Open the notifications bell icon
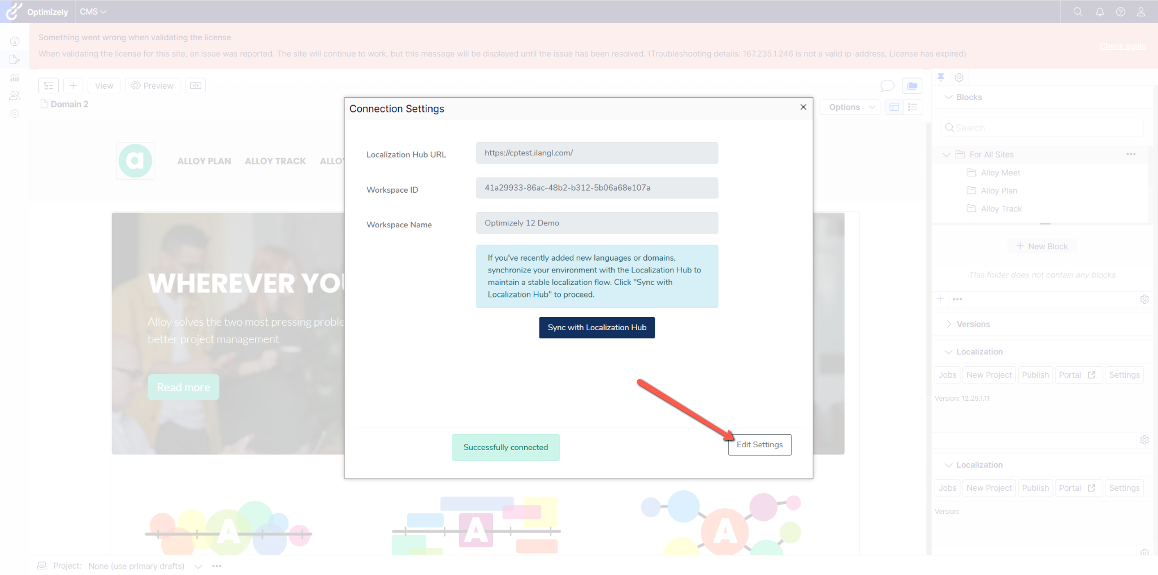Image resolution: width=1158 pixels, height=575 pixels. coord(1099,12)
